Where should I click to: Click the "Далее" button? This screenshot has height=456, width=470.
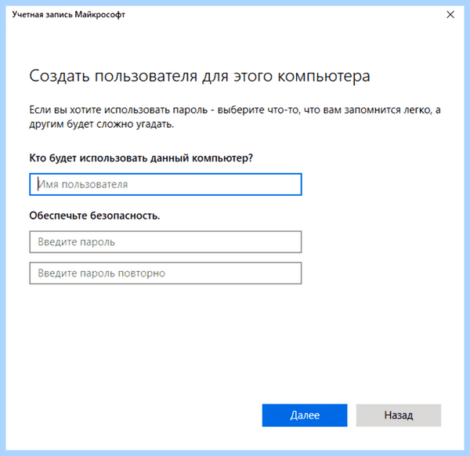[305, 415]
